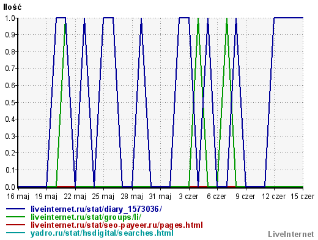Click the green legend line swatch
The image size is (318, 240).
[x=15, y=217]
